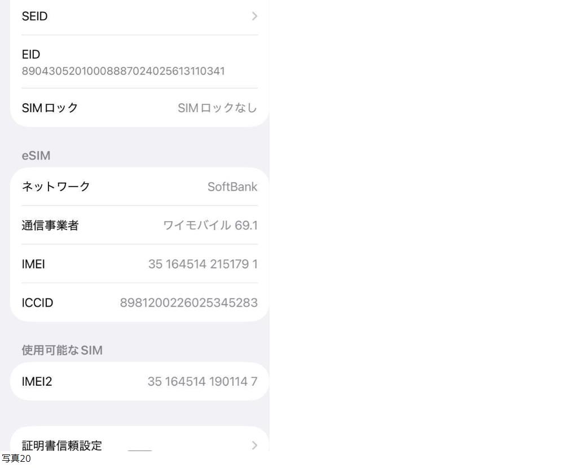The height and width of the screenshot is (468, 564).
Task: Tap the ネットワーク row label
Action: (x=55, y=187)
